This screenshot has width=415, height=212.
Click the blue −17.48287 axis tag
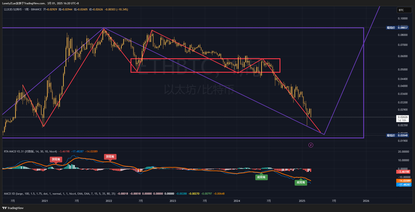(403, 185)
